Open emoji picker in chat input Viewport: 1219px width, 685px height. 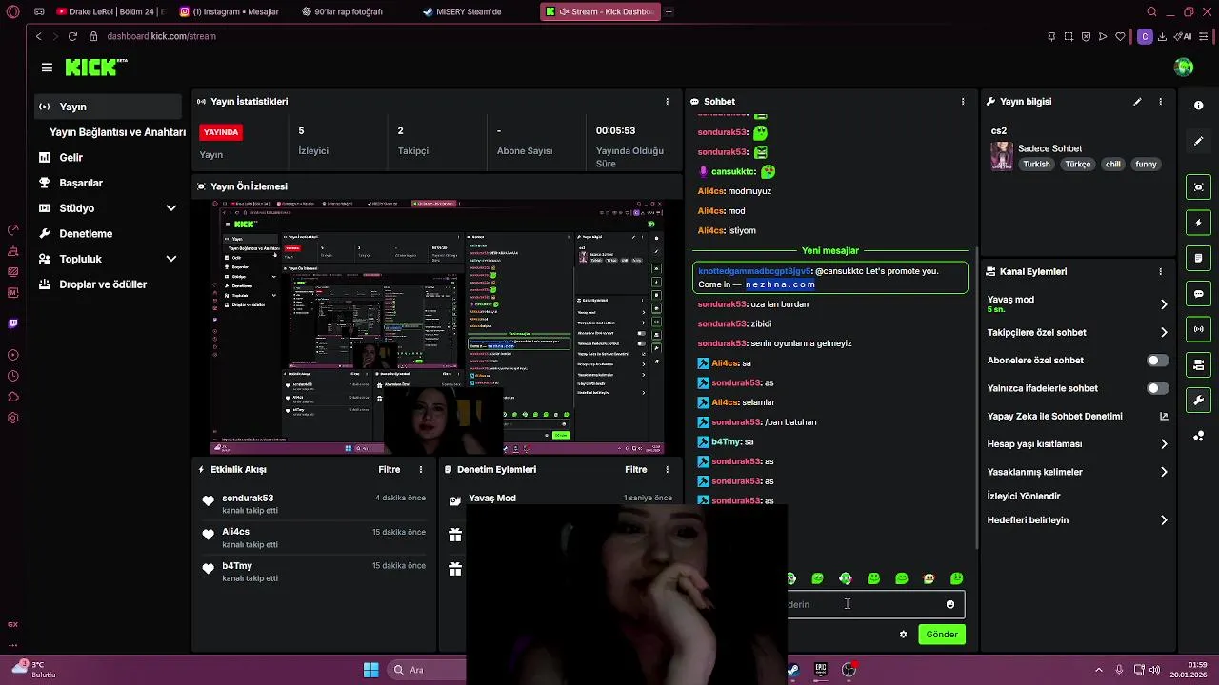[949, 604]
